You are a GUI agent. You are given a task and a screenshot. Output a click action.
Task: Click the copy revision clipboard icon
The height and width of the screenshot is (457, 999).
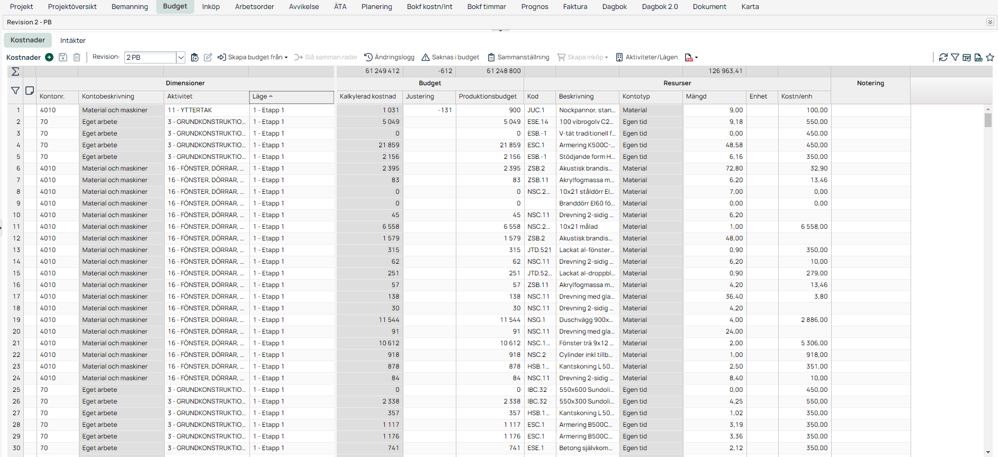[195, 57]
